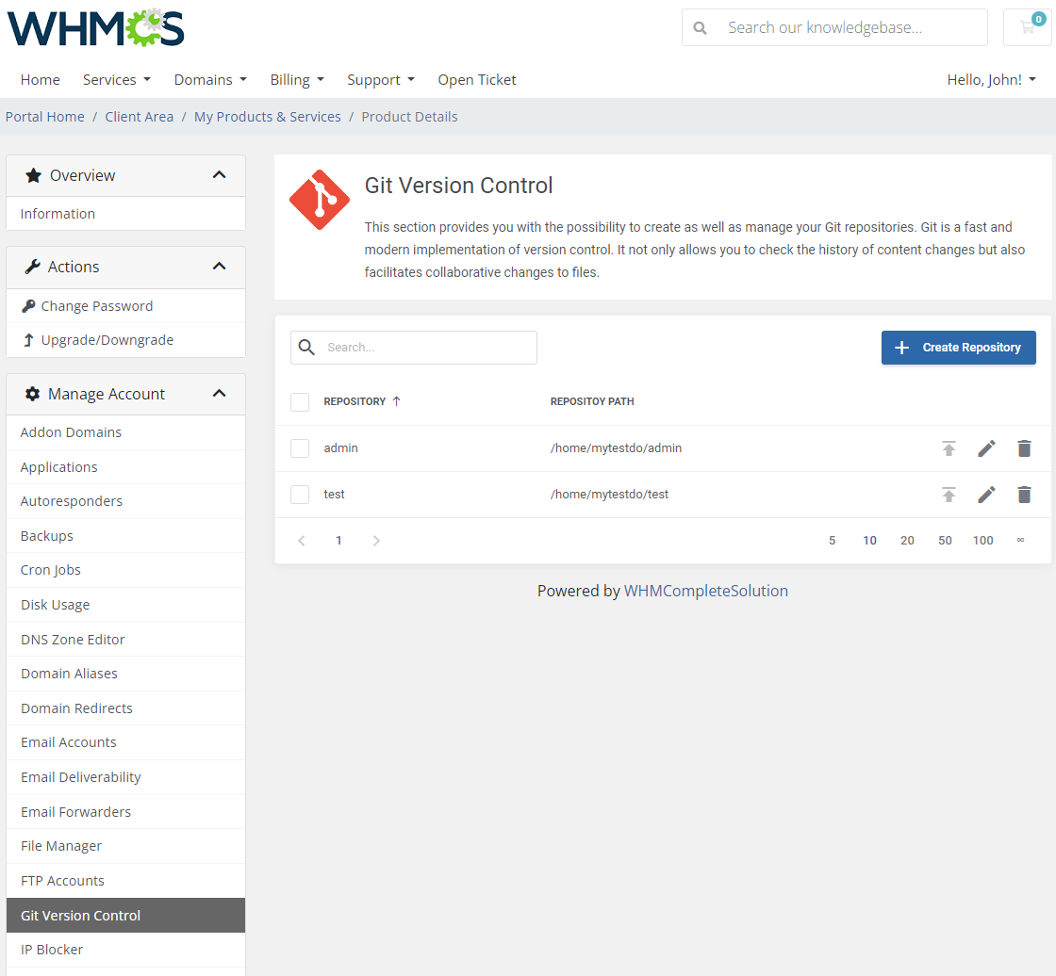Click the /home/mytestdo/admin path text
Image resolution: width=1056 pixels, height=976 pixels.
click(x=617, y=448)
